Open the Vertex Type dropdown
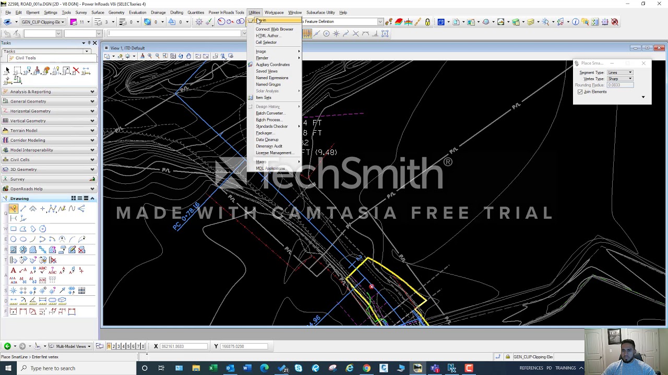The width and height of the screenshot is (668, 375). click(x=619, y=79)
